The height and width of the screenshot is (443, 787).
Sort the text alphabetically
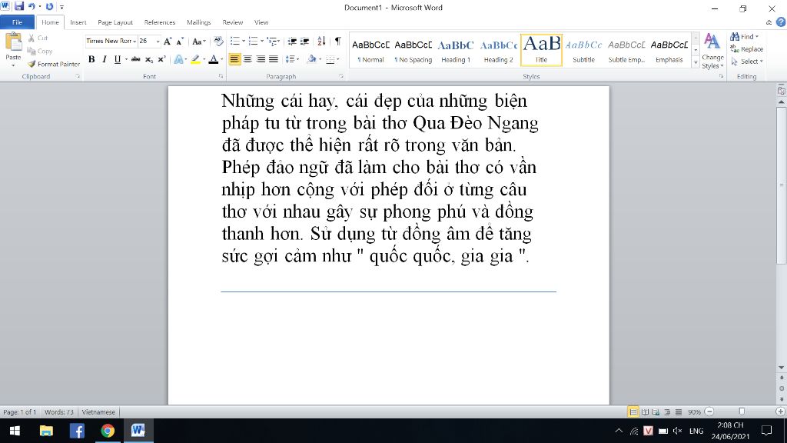click(x=321, y=42)
